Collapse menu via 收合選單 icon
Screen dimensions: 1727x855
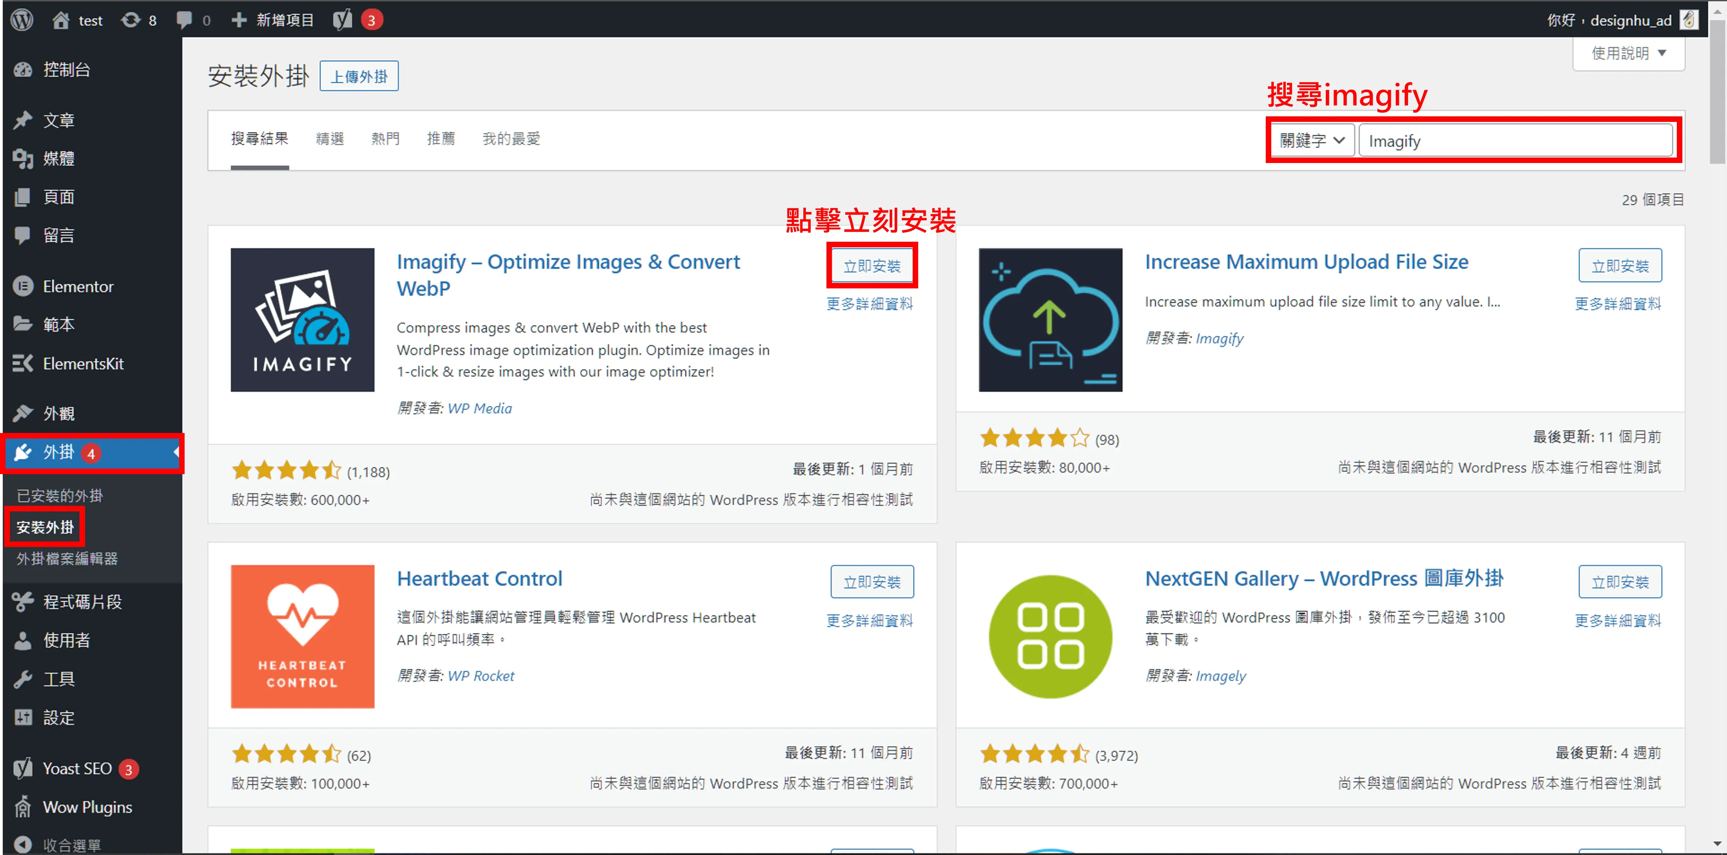click(23, 844)
